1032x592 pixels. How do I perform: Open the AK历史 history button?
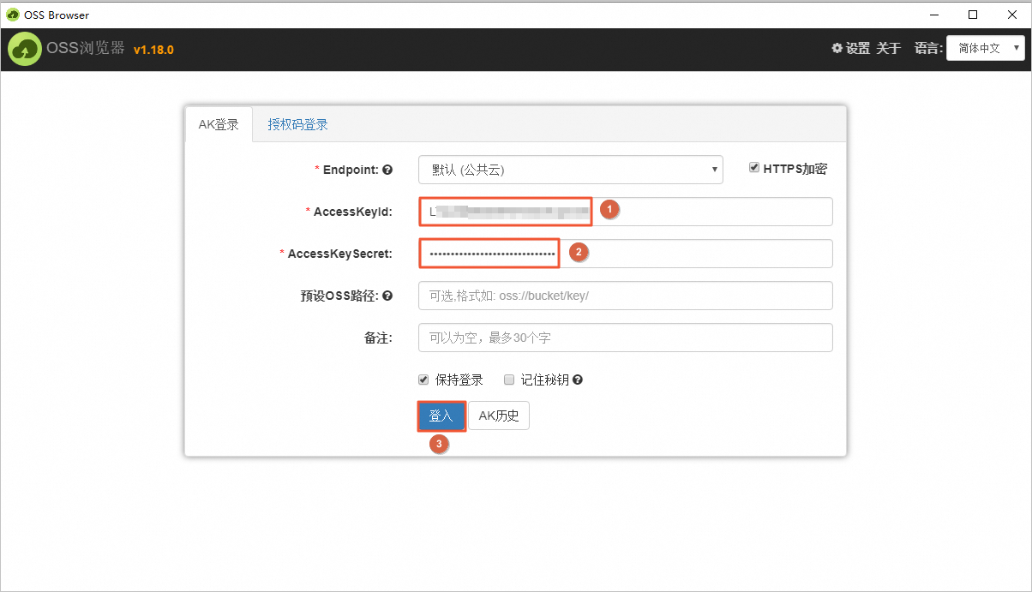499,416
